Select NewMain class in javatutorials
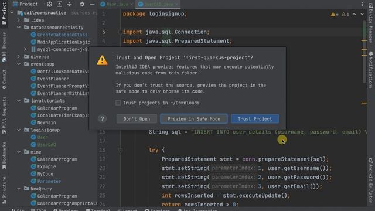This screenshot has width=375, height=211. (x=43, y=122)
